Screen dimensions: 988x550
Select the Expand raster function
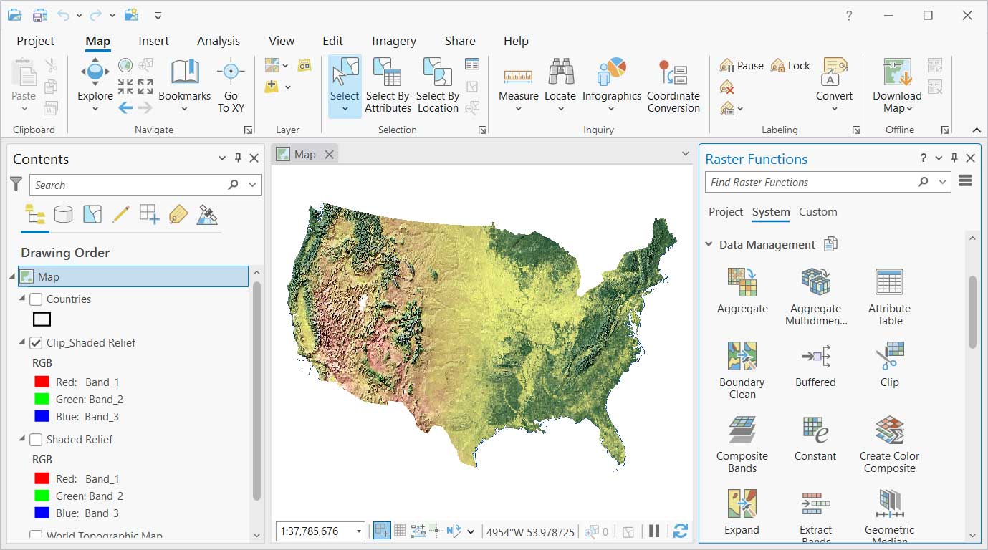pyautogui.click(x=742, y=512)
